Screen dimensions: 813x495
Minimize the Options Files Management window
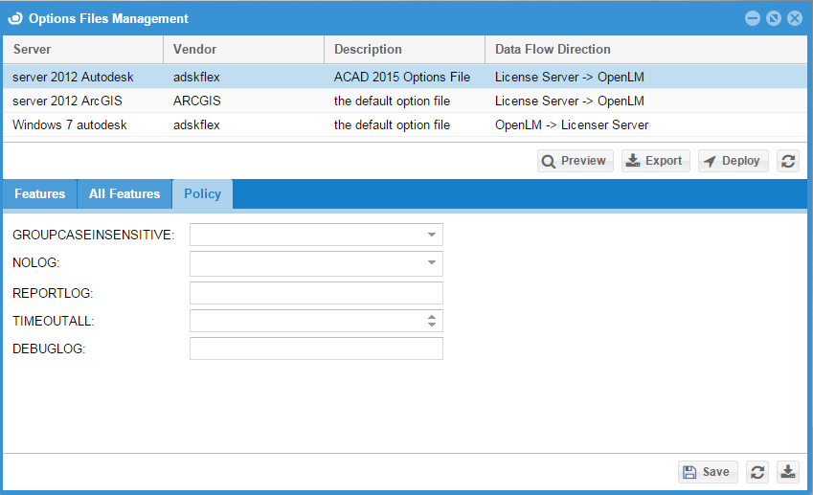click(x=753, y=18)
